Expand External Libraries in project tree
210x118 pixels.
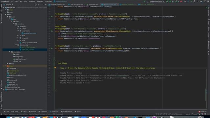pos(3,87)
